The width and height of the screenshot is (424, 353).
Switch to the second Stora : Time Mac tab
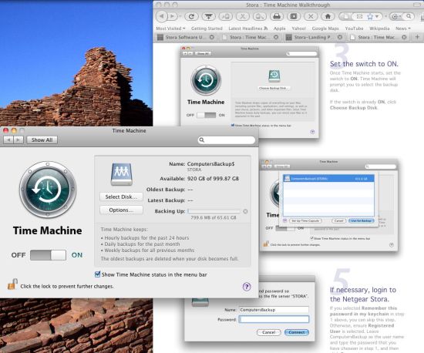(377, 37)
